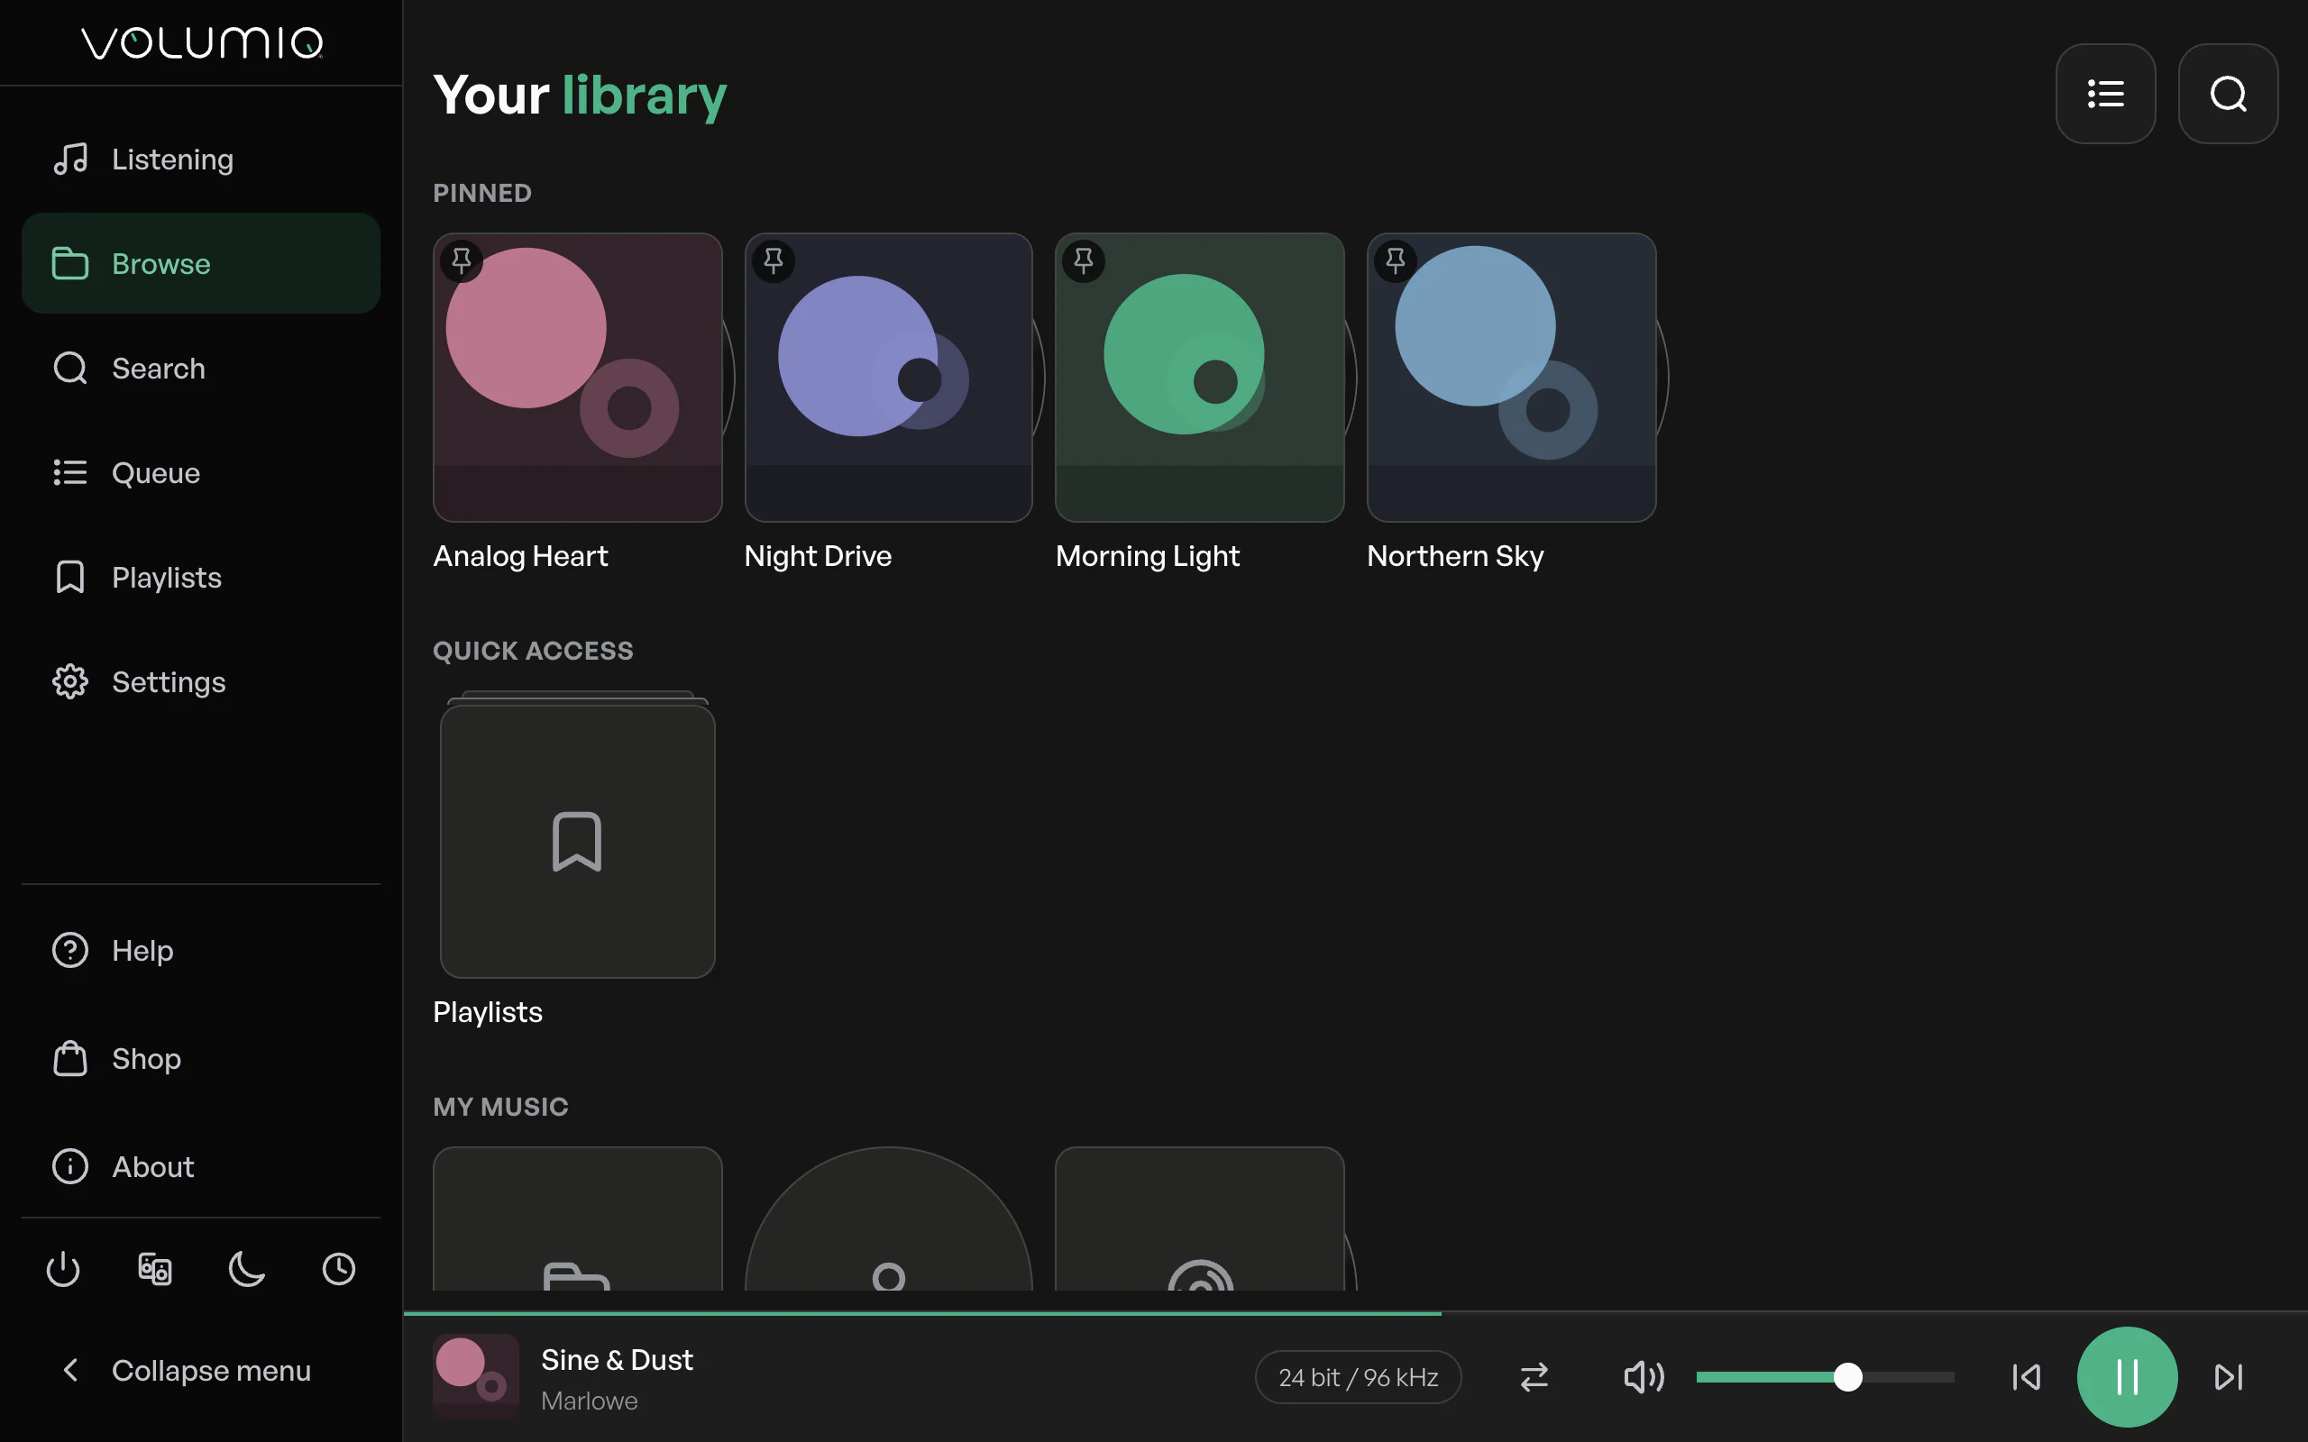Open the Morning Light album cover
2308x1442 pixels.
pyautogui.click(x=1200, y=378)
